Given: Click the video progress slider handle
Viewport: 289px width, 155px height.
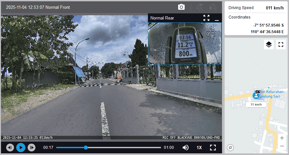Looking at the screenshot, I should point(86,148).
